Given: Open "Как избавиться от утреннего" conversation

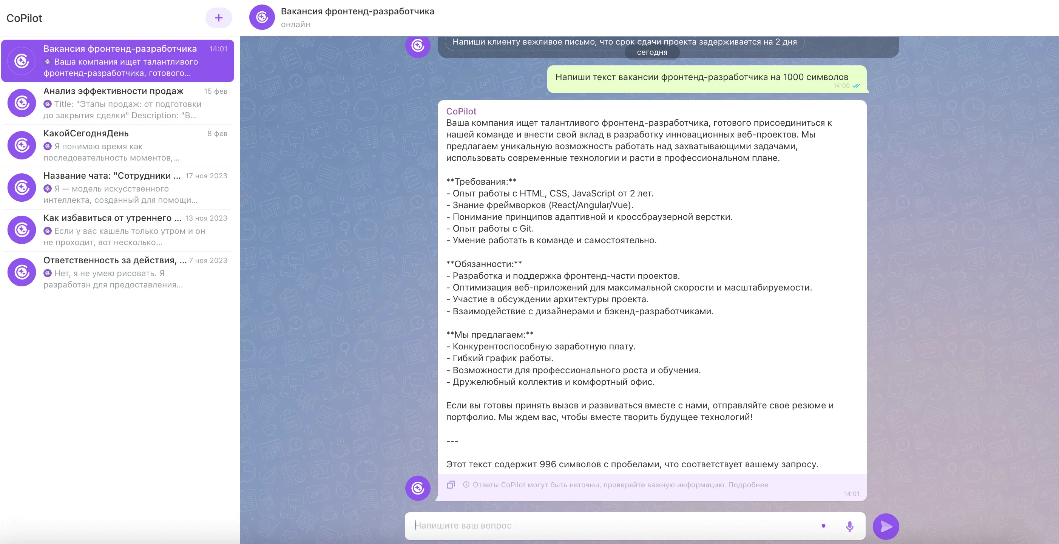Looking at the screenshot, I should (x=117, y=230).
